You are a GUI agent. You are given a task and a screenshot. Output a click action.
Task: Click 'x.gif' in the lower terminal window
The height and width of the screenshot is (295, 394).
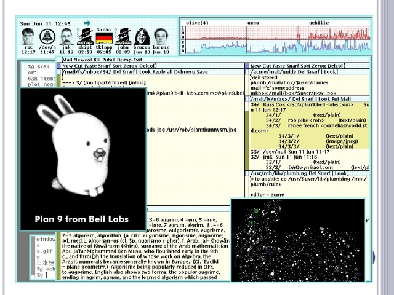coord(44,251)
